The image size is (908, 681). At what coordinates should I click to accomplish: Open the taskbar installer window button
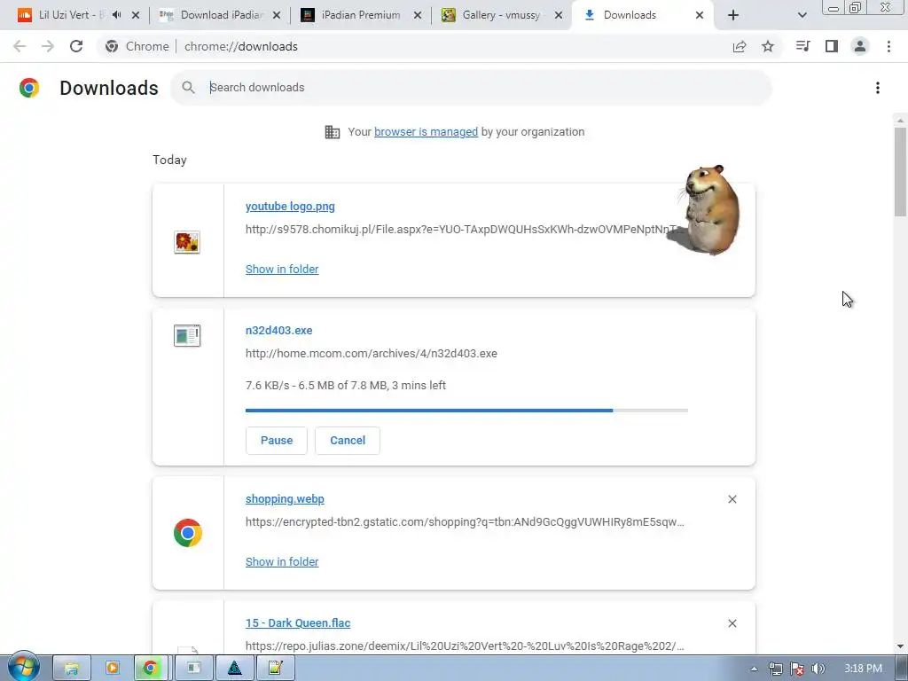(x=193, y=669)
